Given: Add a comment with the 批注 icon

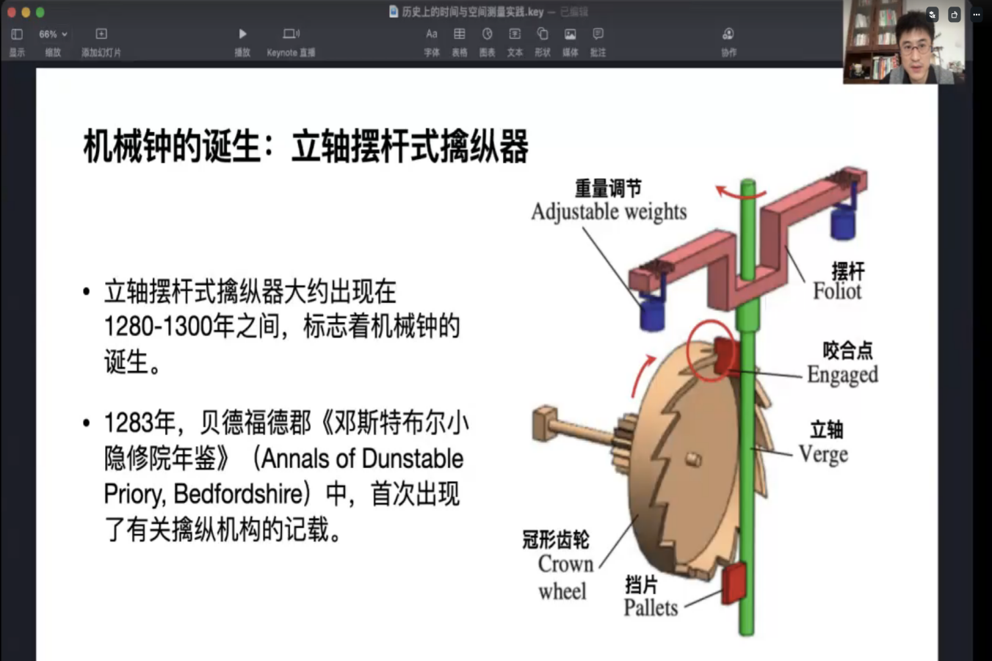Looking at the screenshot, I should (x=598, y=34).
